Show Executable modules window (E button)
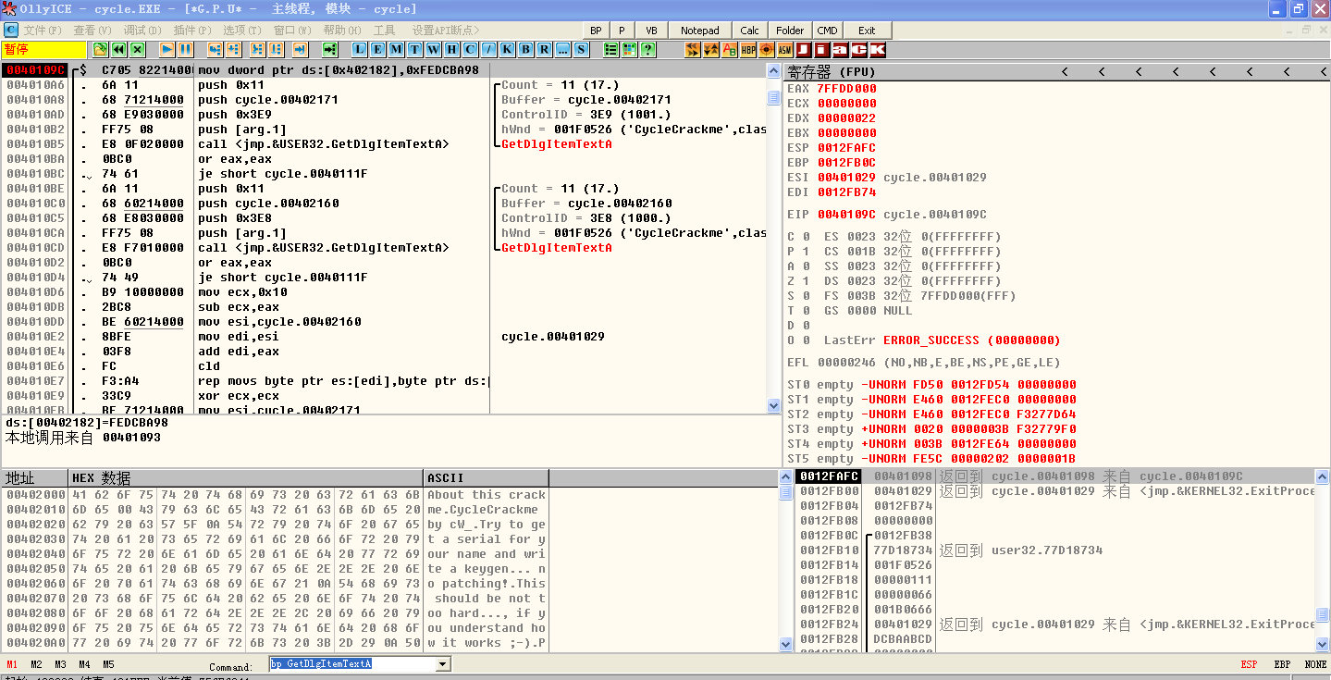This screenshot has width=1331, height=680. (378, 49)
